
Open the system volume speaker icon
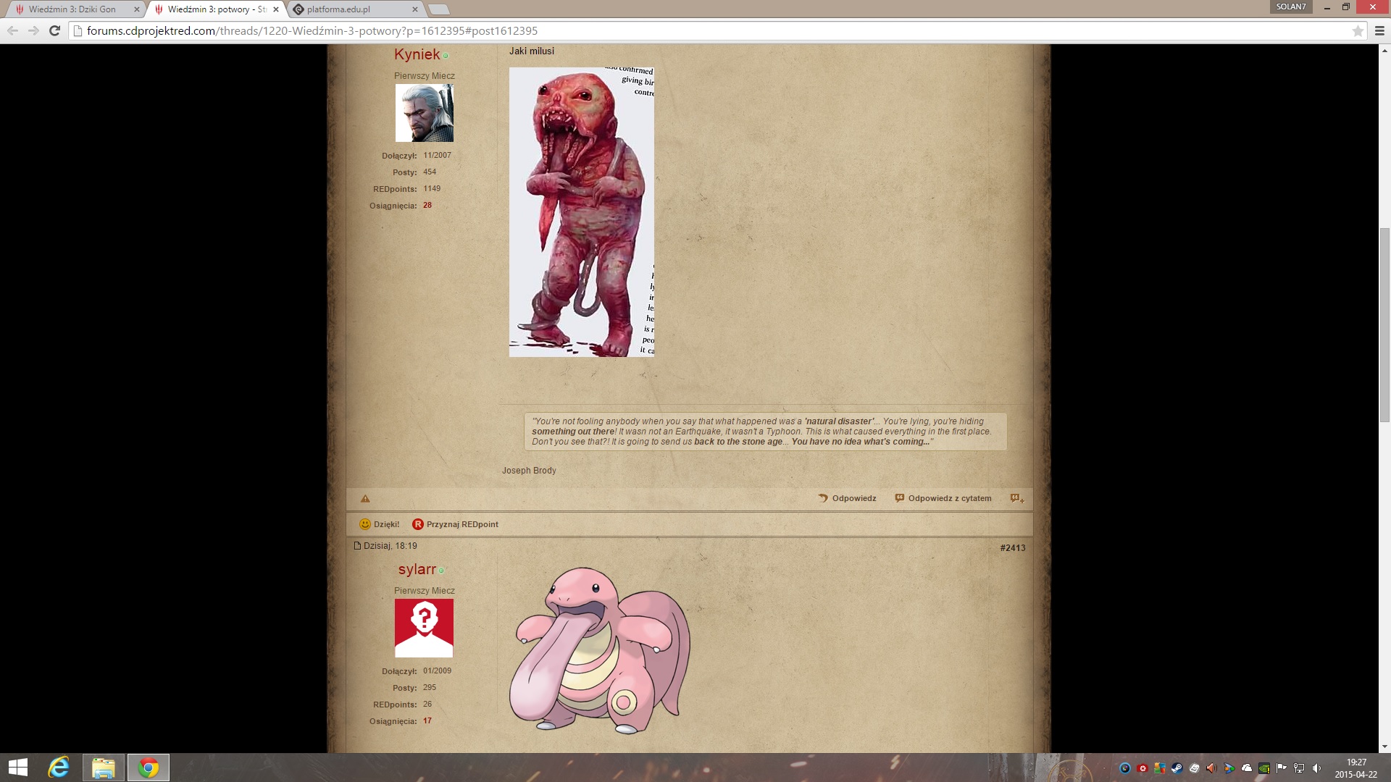1316,768
